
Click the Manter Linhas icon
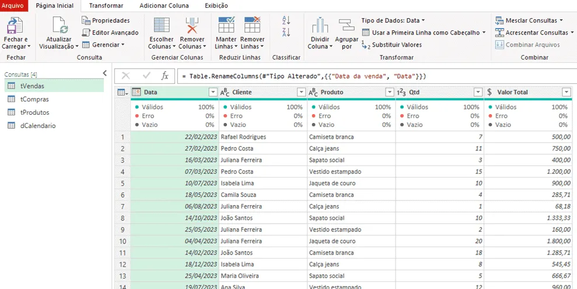(x=226, y=24)
